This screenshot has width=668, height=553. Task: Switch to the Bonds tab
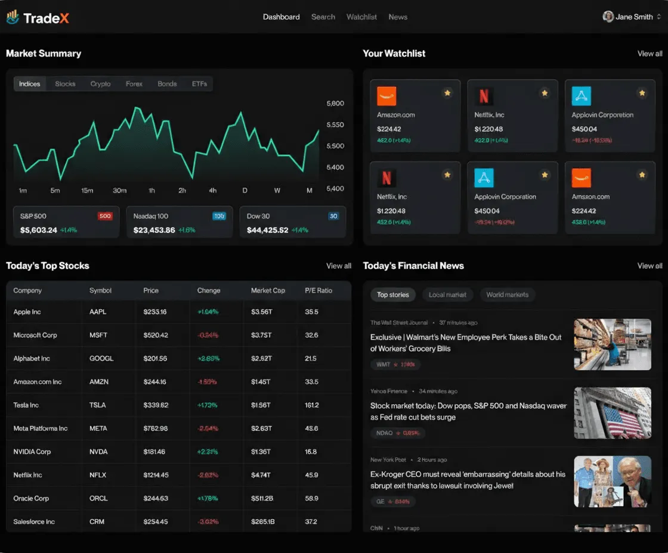click(167, 84)
